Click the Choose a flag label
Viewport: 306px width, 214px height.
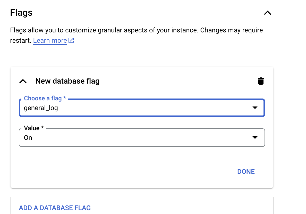click(x=45, y=99)
